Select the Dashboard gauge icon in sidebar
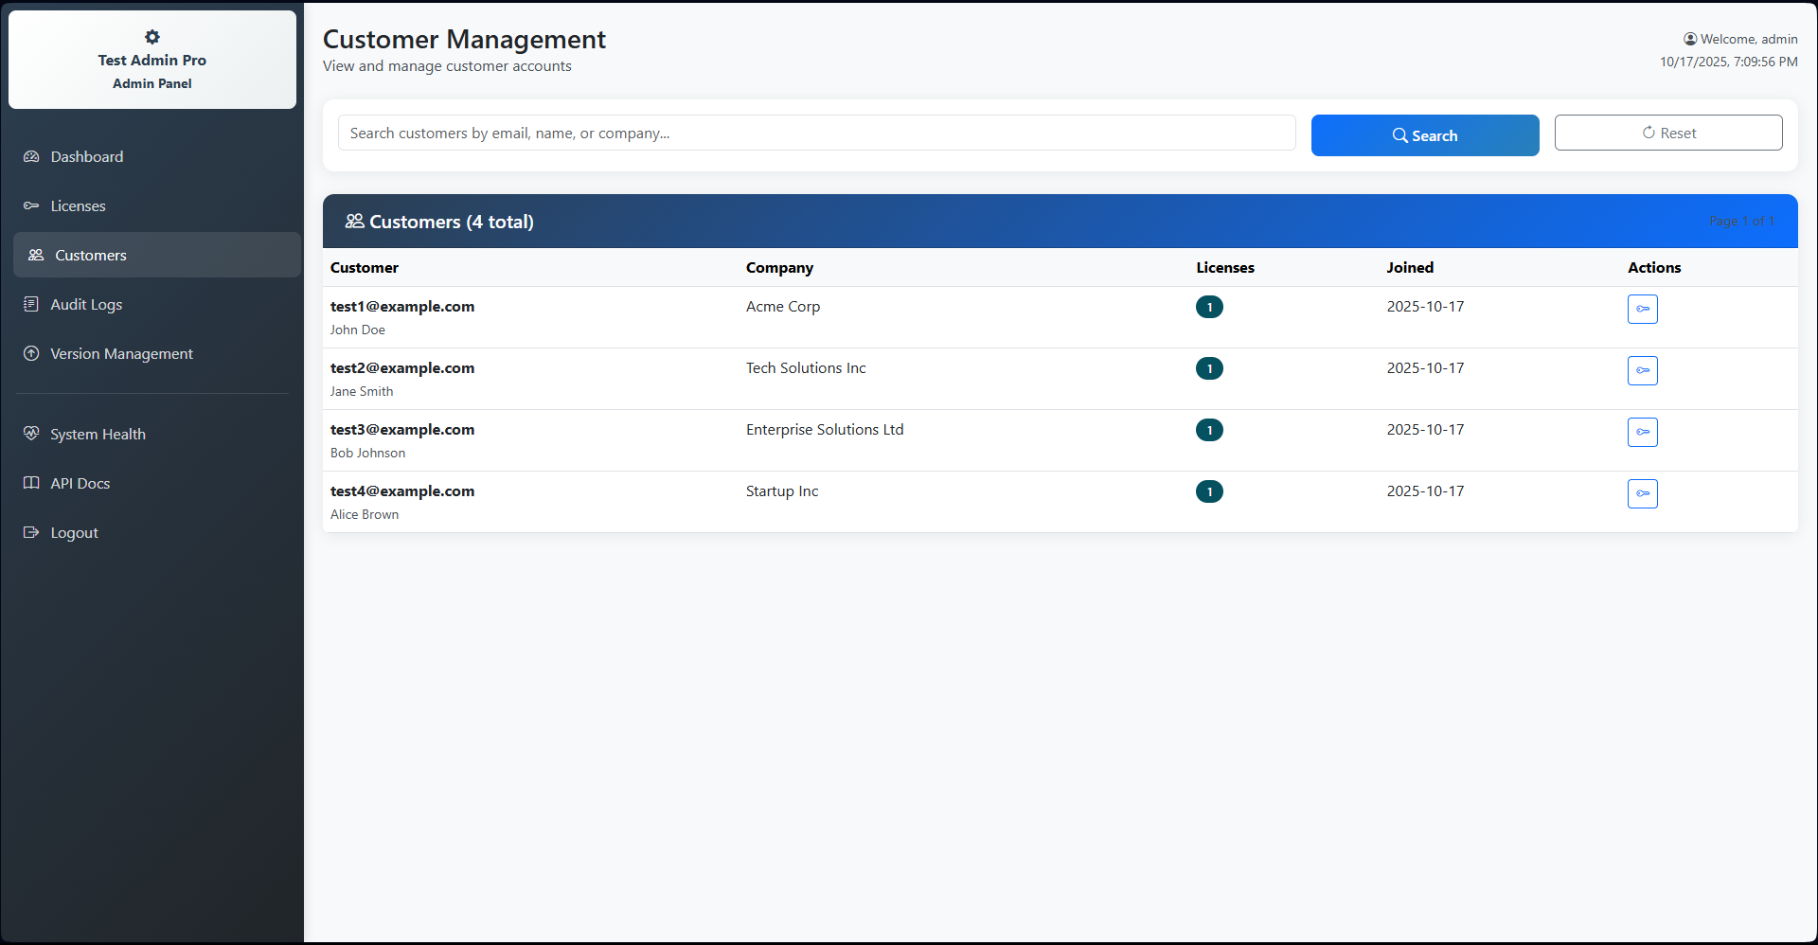The image size is (1818, 945). (31, 156)
